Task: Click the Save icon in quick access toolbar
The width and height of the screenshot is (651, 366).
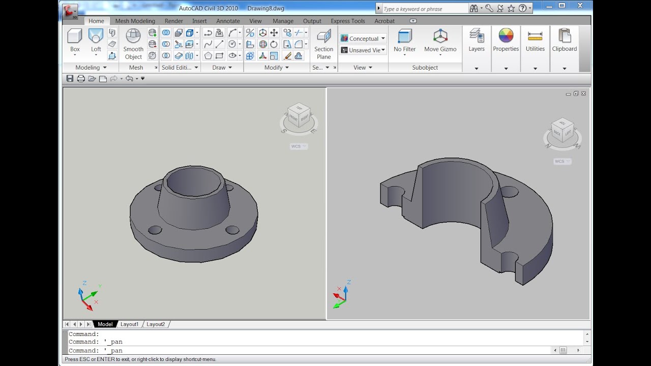Action: coord(70,78)
